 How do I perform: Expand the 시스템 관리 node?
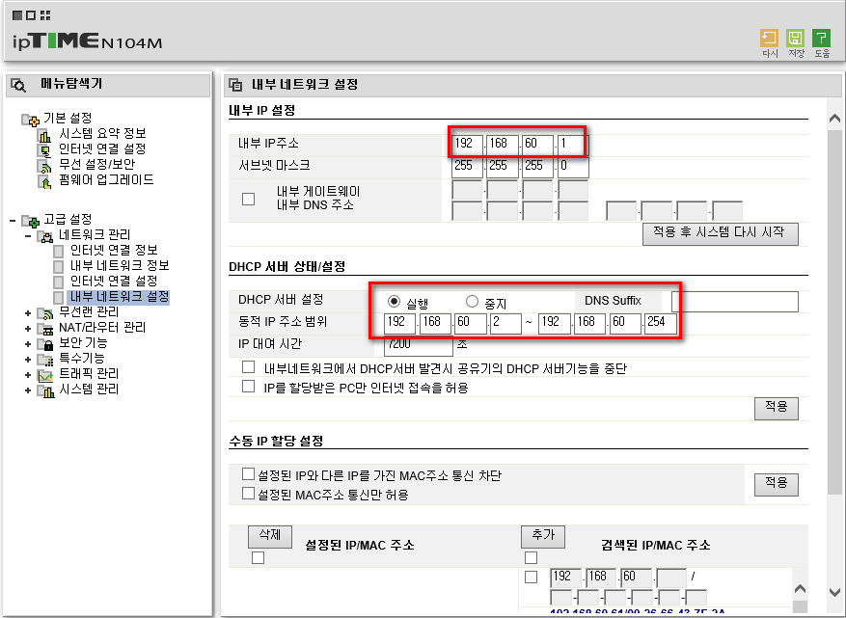point(28,390)
